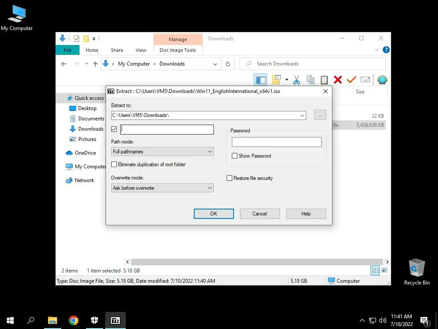The height and width of the screenshot is (329, 438).
Task: Click the Password input field
Action: [277, 142]
